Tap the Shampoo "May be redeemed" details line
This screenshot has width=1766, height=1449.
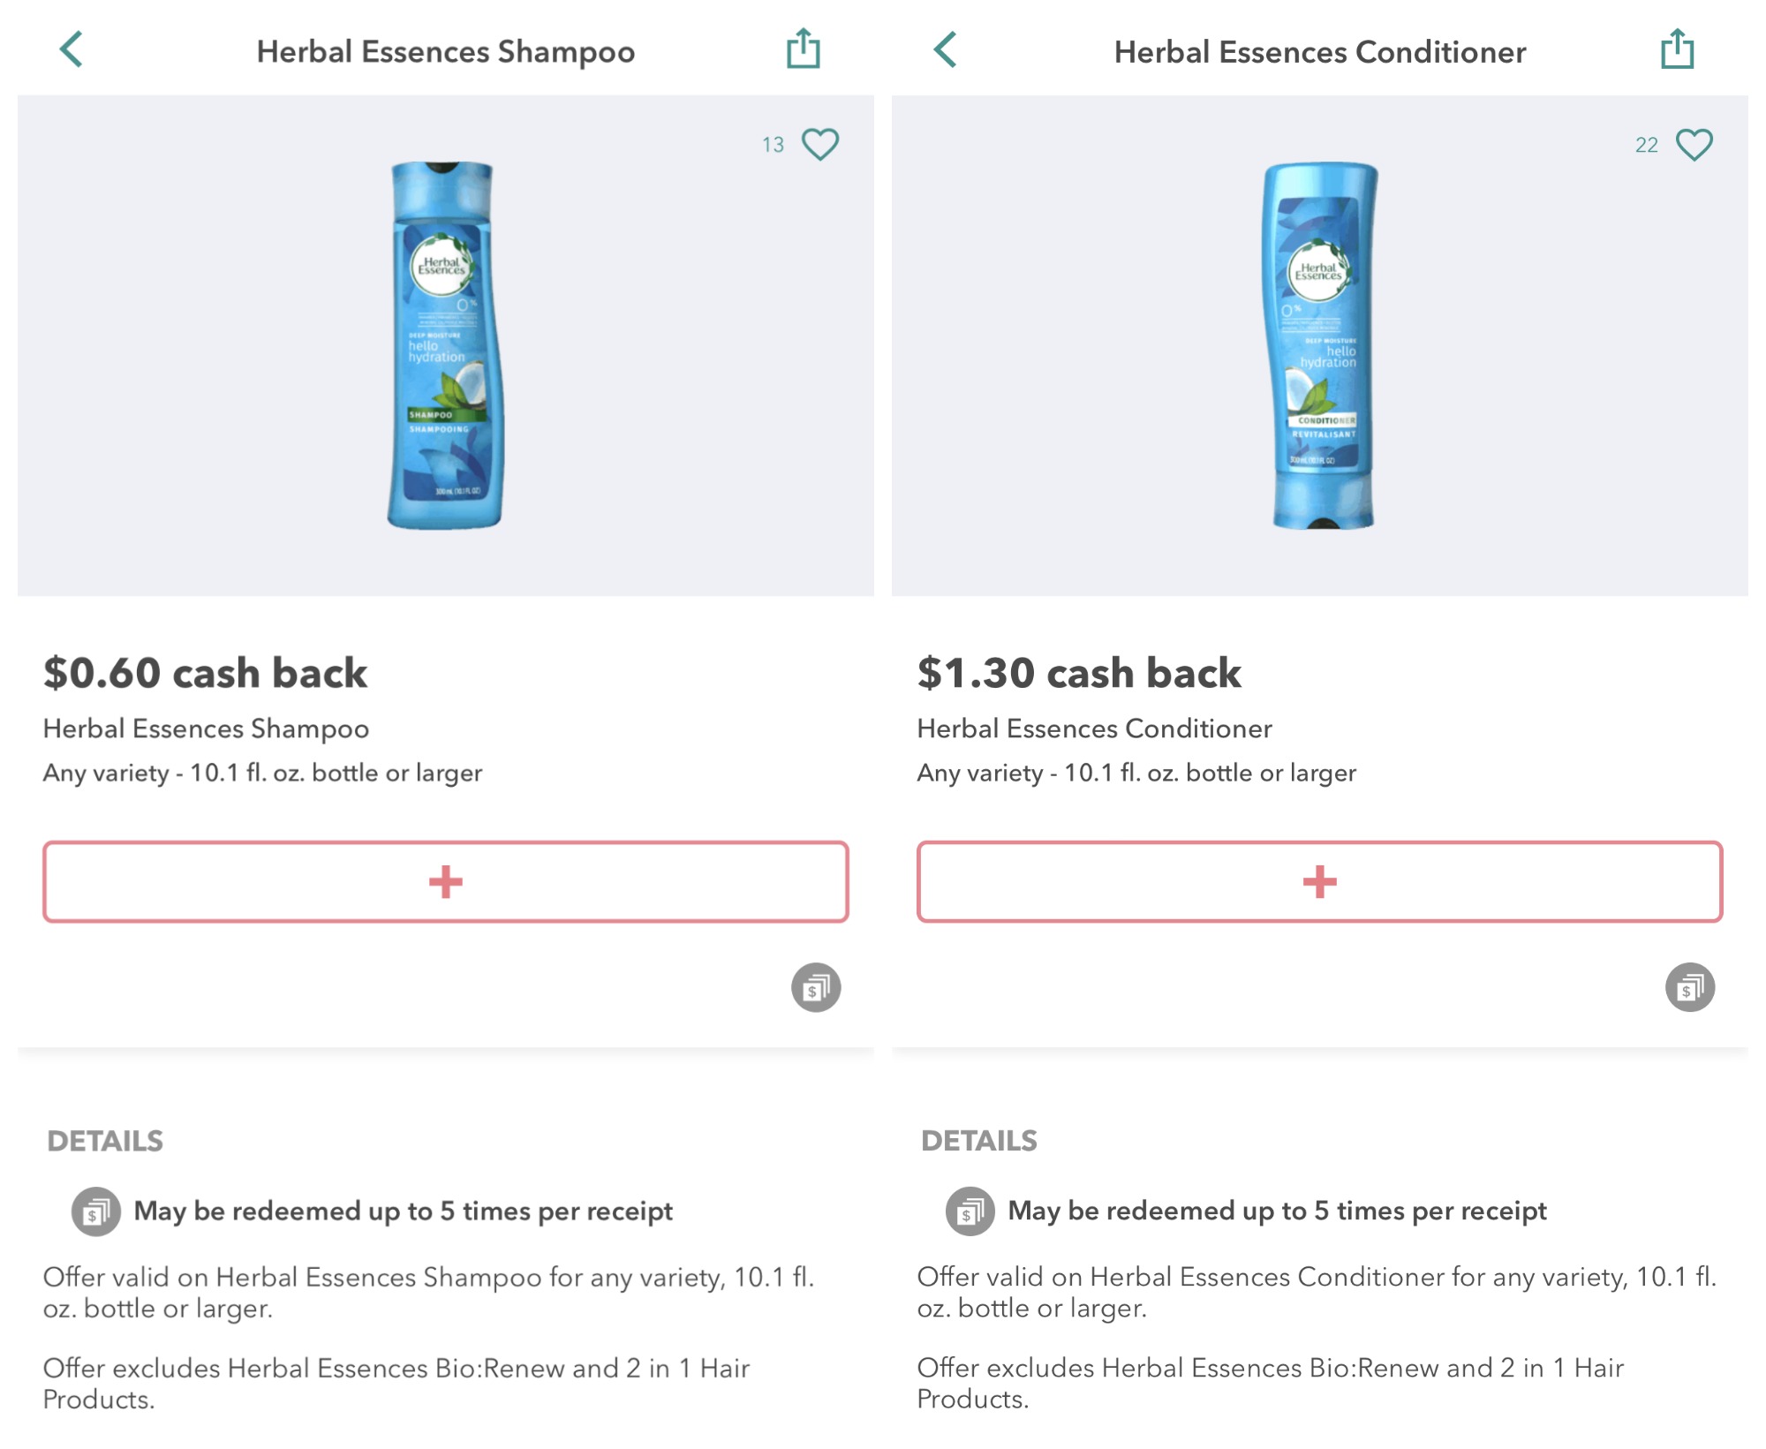point(403,1211)
